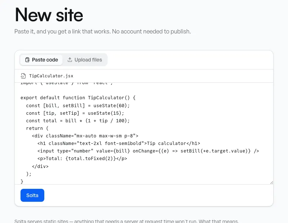Click the line 'const [bill, setBill] = useState(60);'
Screen dimensions: 288x223
click(x=78, y=105)
